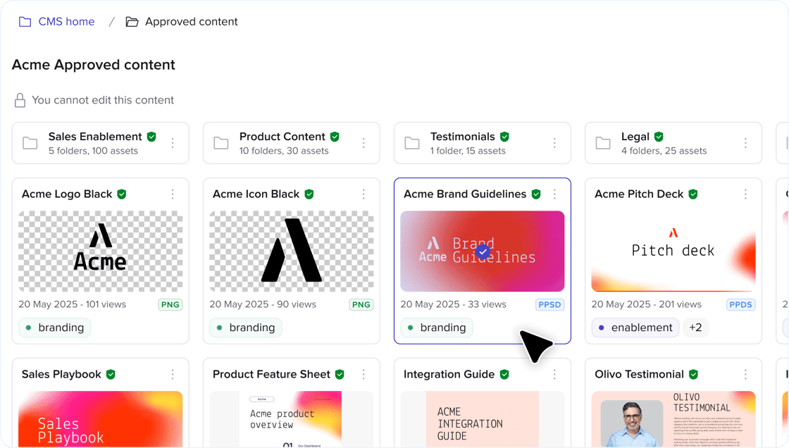Select branding tag on Acme Brand Guidelines
The image size is (789, 448).
437,328
